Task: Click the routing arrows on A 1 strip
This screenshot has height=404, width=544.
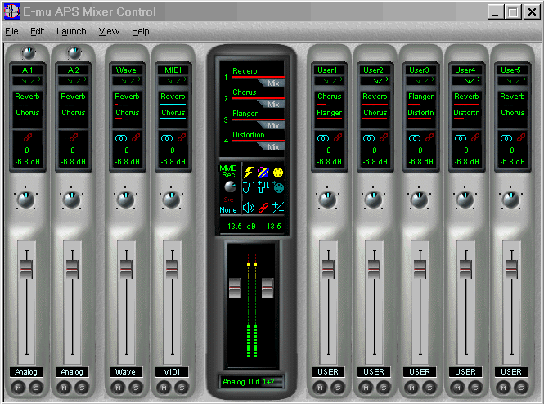Action: coord(28,80)
